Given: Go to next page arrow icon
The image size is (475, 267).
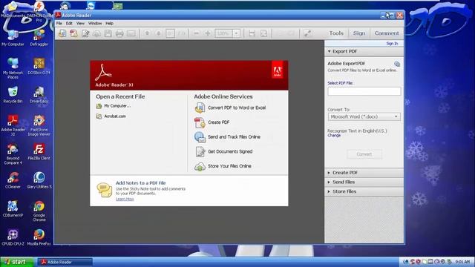Looking at the screenshot, I should click(158, 33).
